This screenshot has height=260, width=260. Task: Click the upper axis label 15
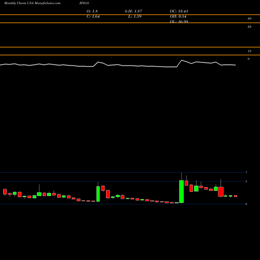point(249,51)
